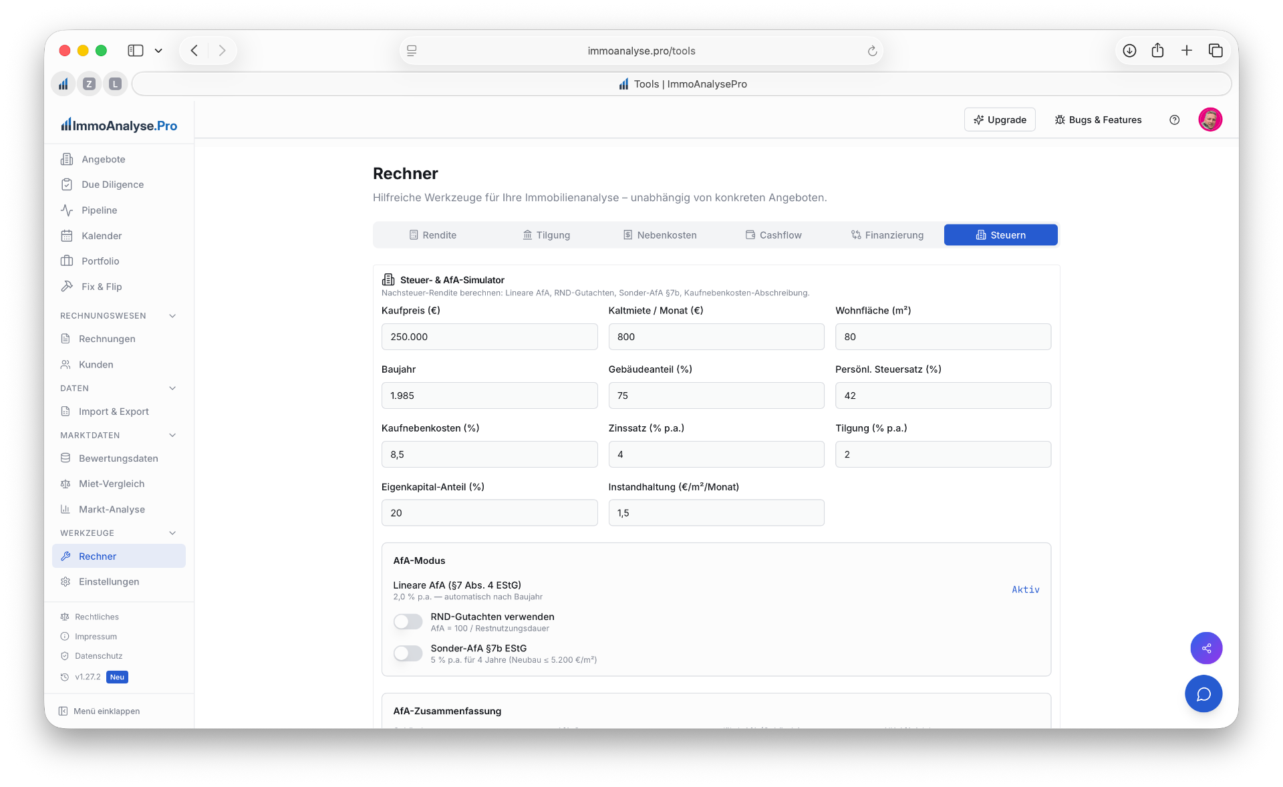Switch to the Nebenkosten tab
This screenshot has height=787, width=1283.
660,235
